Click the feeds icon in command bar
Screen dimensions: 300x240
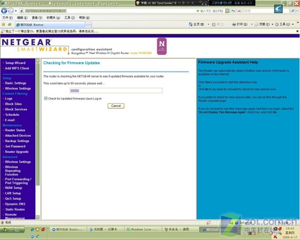tap(214, 24)
